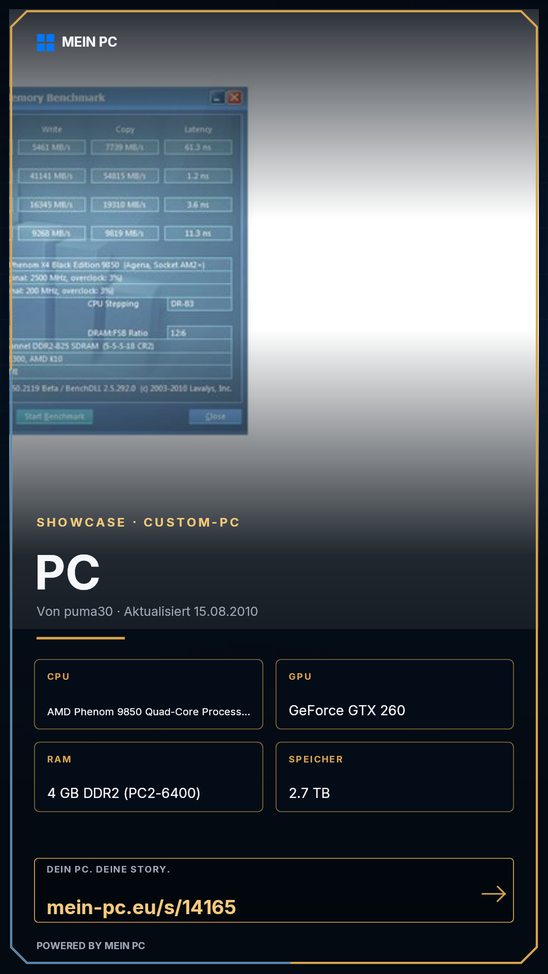Click the Write column header
Image resolution: width=548 pixels, height=974 pixels.
pos(52,129)
